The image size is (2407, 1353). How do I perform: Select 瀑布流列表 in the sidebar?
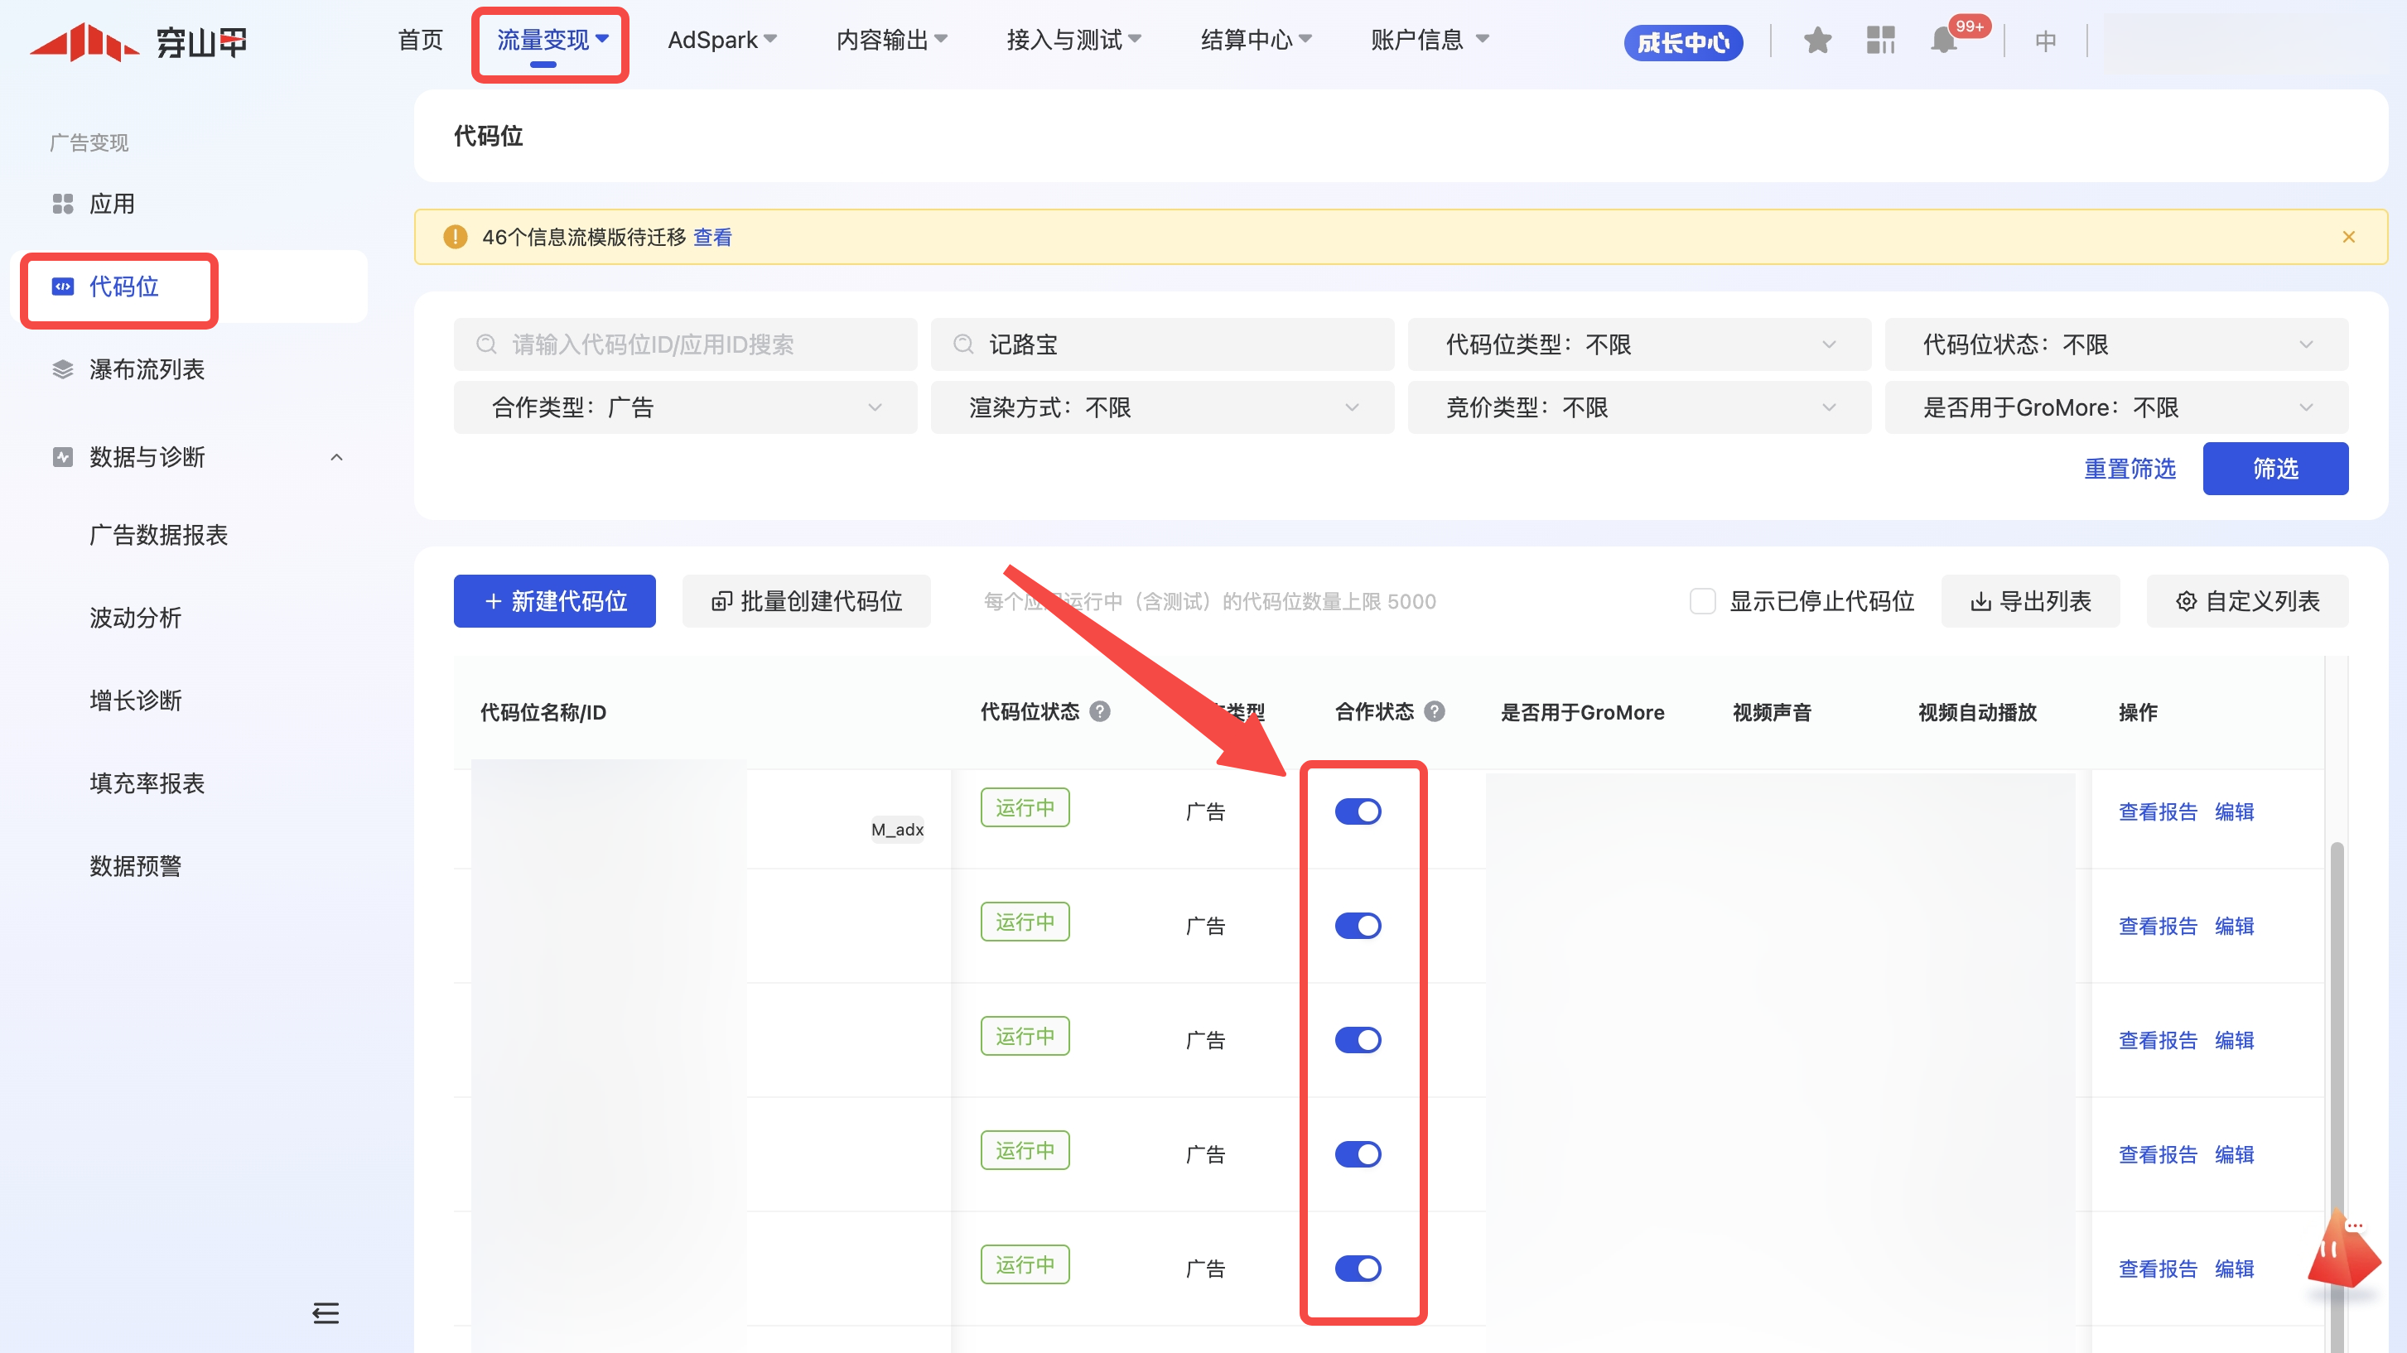click(x=147, y=370)
